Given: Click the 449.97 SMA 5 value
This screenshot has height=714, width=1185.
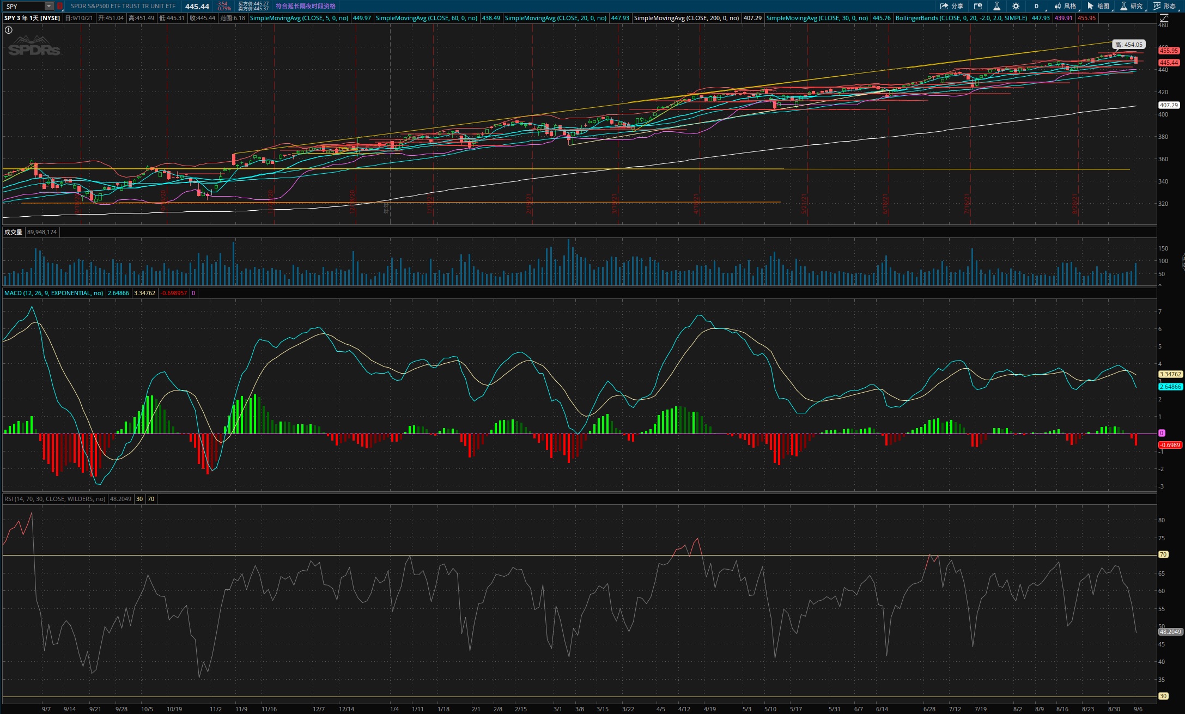Looking at the screenshot, I should (x=362, y=18).
